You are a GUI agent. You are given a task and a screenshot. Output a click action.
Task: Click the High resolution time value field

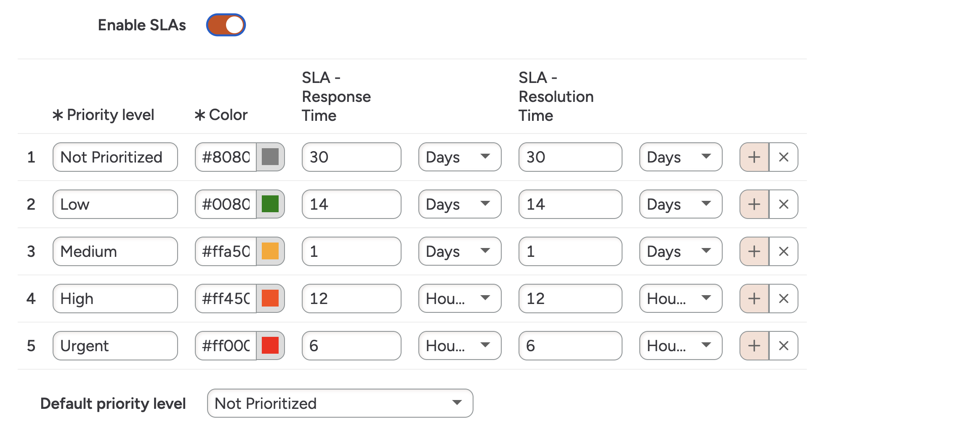[x=570, y=299]
